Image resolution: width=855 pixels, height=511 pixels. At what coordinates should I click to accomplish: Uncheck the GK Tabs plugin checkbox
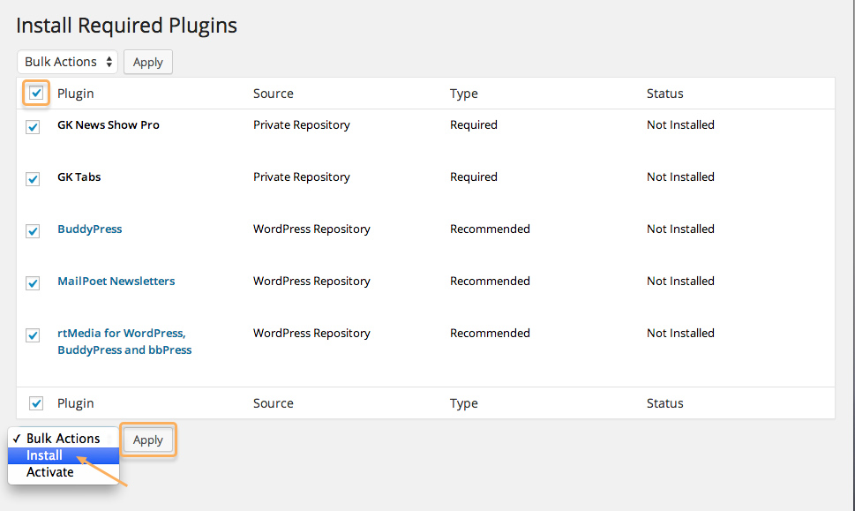pos(33,179)
